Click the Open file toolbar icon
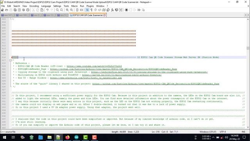This screenshot has height=141, width=250. (x=7, y=10)
